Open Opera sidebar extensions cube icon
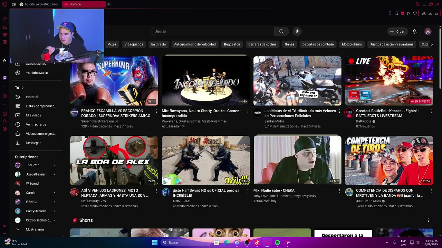 [4, 121]
